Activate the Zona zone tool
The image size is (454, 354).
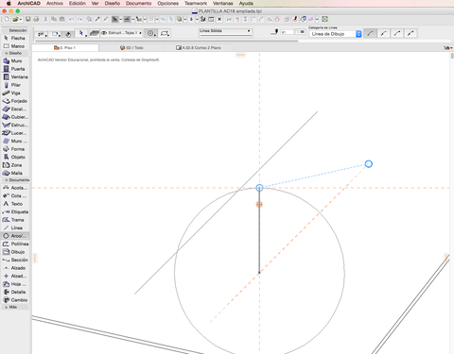click(x=15, y=165)
